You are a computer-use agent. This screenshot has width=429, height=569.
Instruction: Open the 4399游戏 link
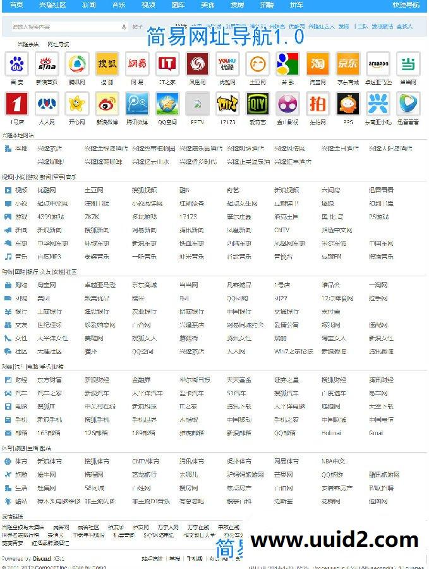51,217
